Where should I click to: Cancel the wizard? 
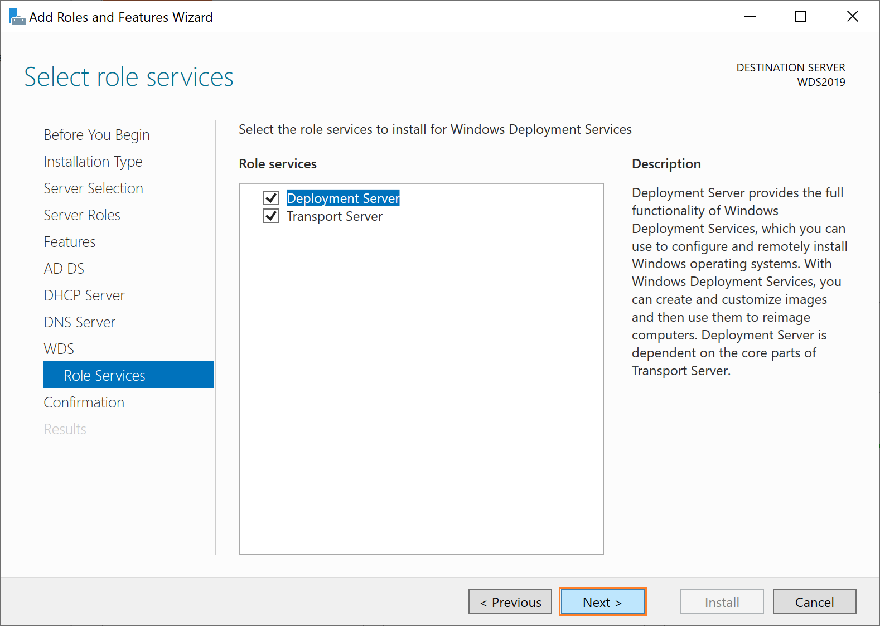click(814, 601)
